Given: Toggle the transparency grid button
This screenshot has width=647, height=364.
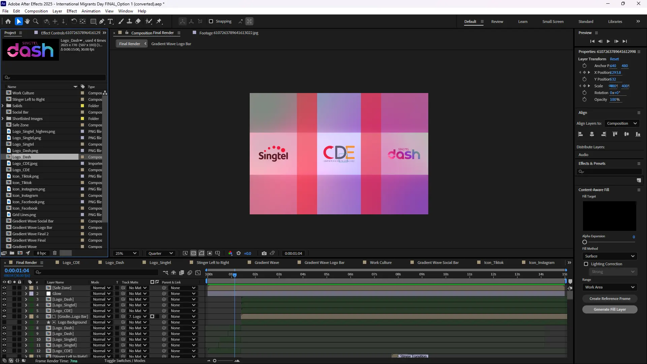Looking at the screenshot, I should pos(193,253).
